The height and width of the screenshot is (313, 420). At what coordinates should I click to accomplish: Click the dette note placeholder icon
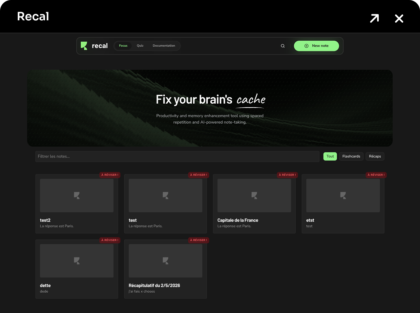(77, 261)
